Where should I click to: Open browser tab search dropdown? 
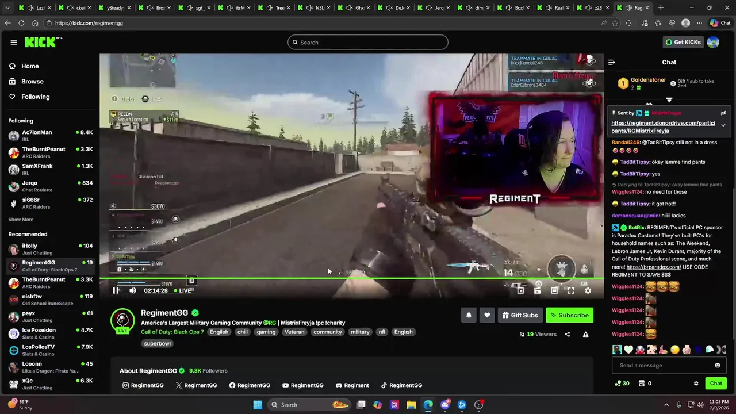pos(7,8)
